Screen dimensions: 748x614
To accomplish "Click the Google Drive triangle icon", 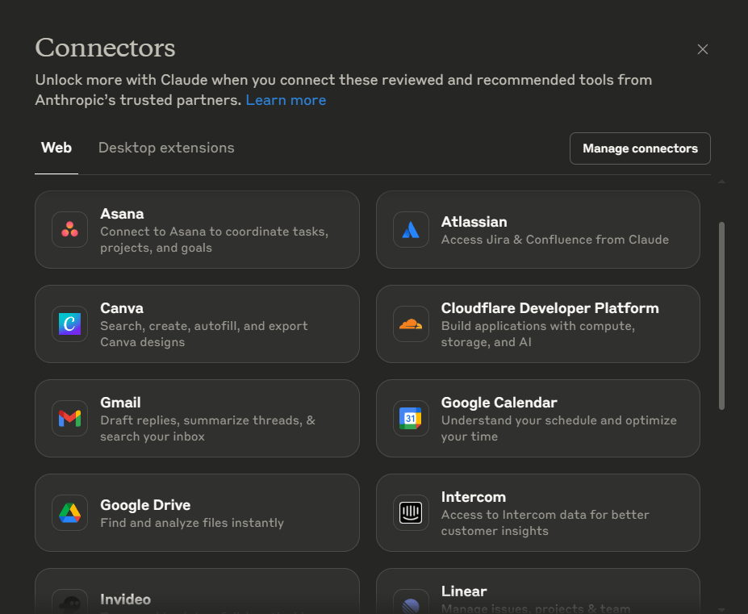I will [69, 513].
